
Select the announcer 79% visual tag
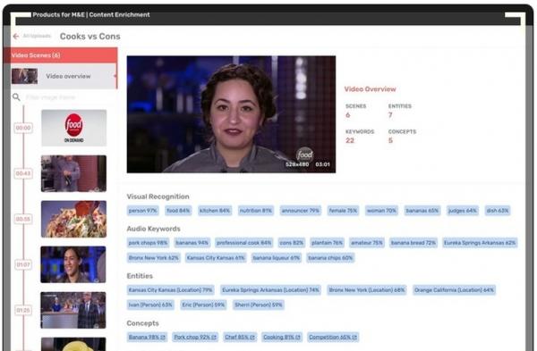pyautogui.click(x=301, y=211)
